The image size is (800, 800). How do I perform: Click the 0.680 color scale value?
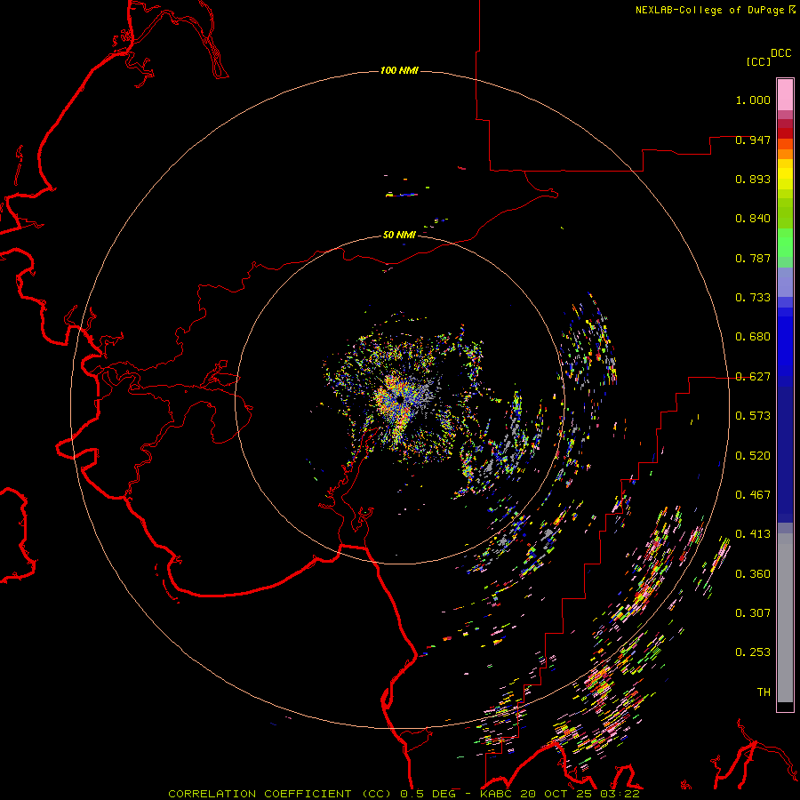[753, 337]
